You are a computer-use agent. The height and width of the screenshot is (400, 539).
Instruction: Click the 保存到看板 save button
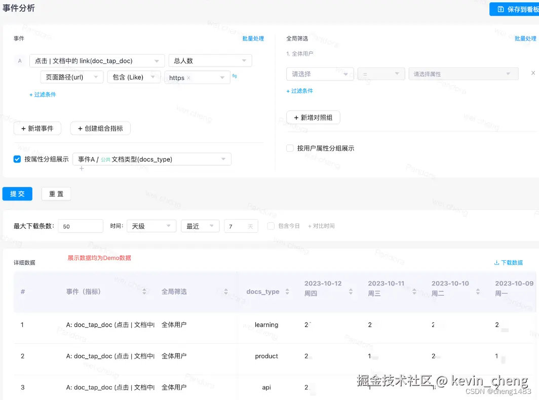click(x=514, y=9)
